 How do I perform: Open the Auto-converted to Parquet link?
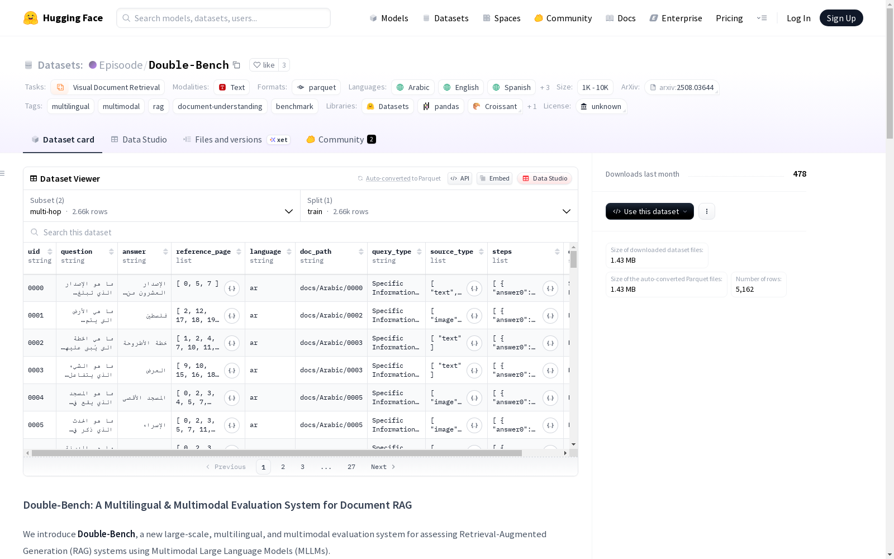point(399,178)
